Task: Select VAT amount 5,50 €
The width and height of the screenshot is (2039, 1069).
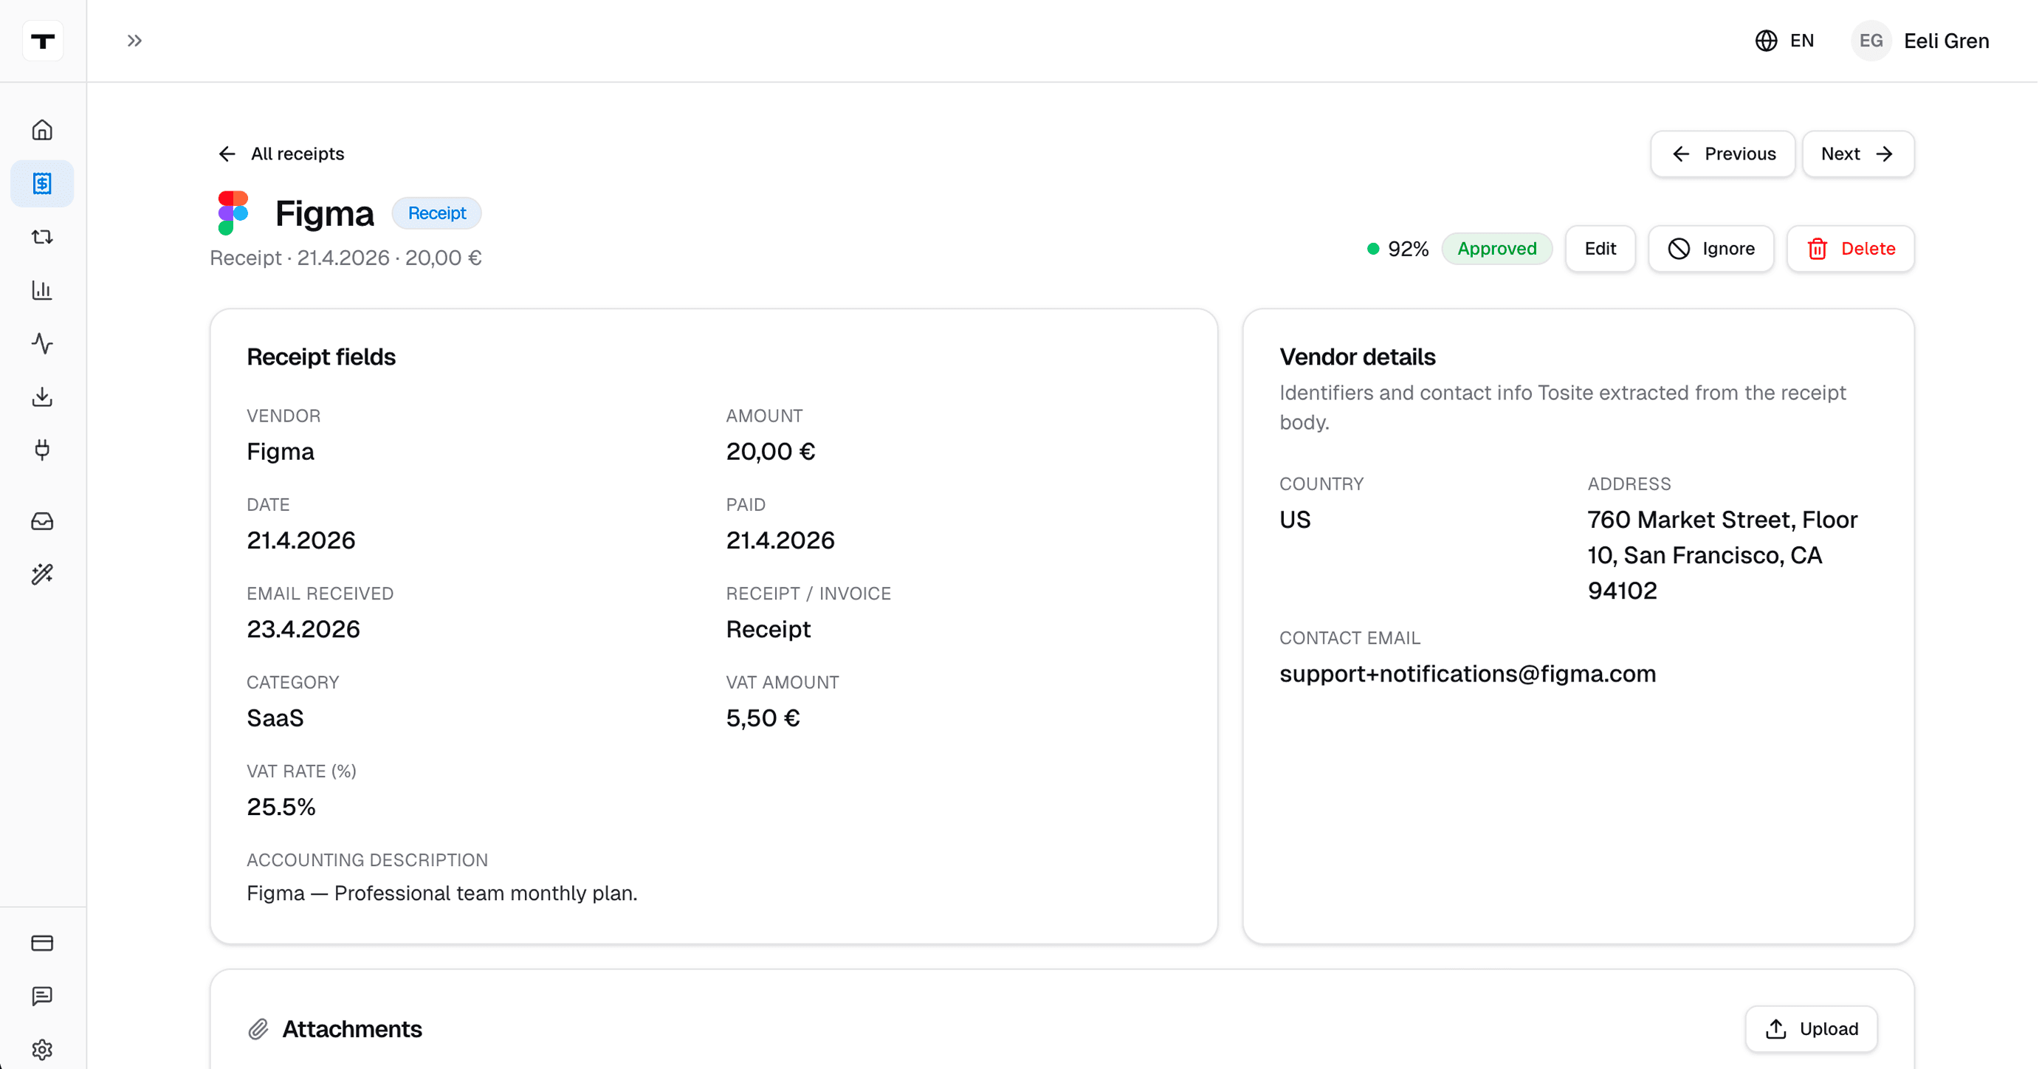Action: click(x=763, y=718)
